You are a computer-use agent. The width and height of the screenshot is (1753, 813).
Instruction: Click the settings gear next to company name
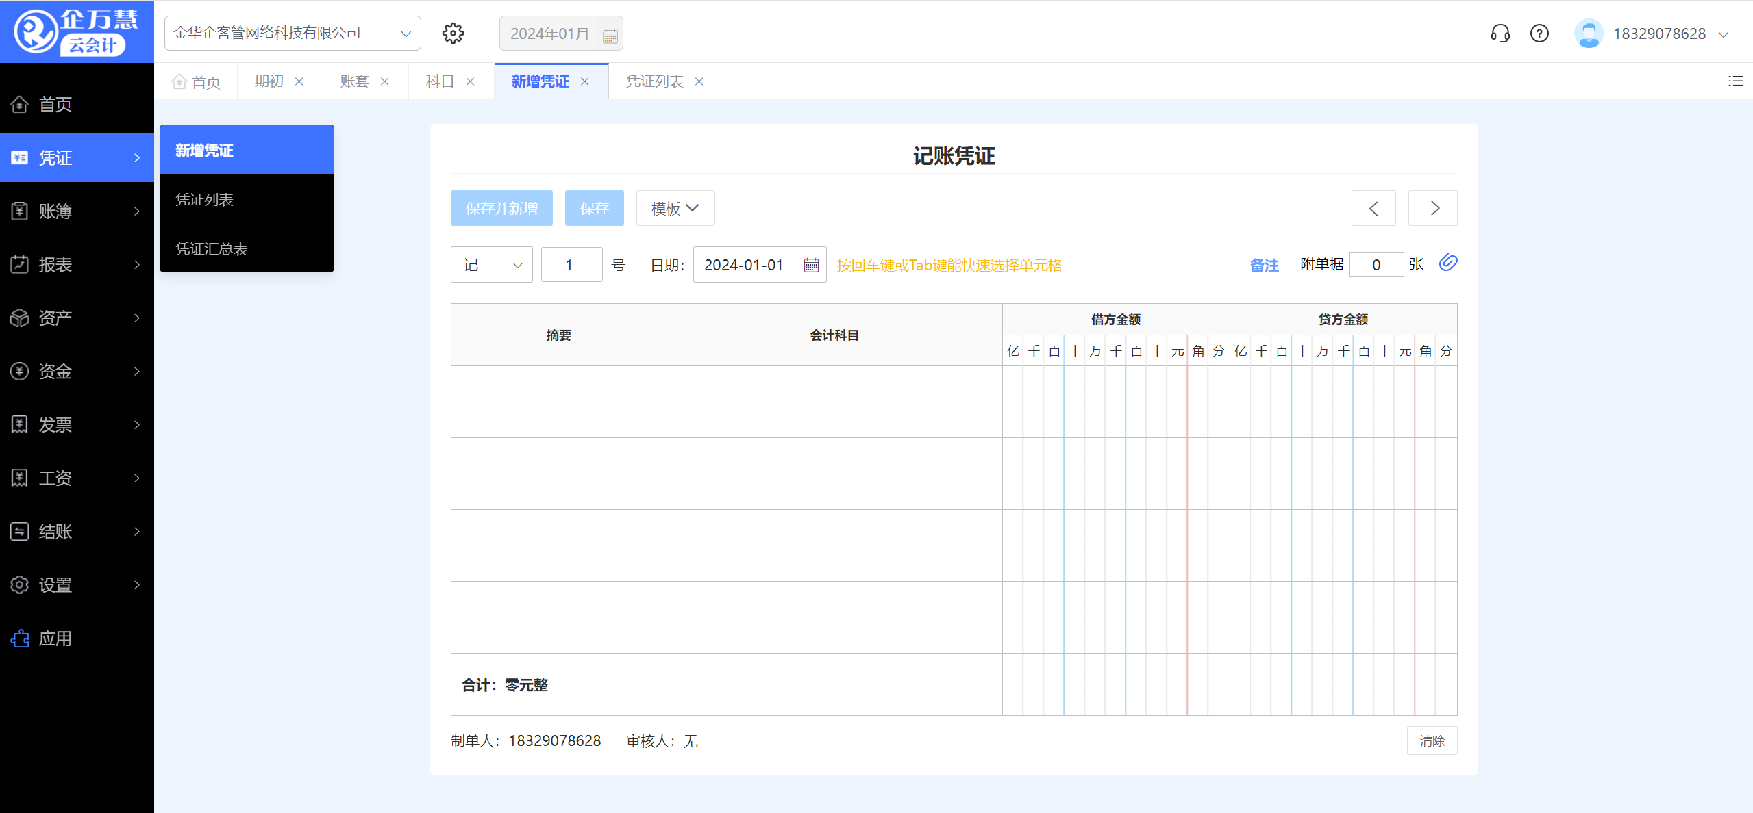click(453, 33)
